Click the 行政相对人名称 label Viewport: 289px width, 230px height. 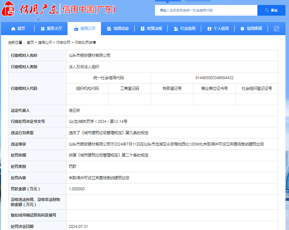coord(24,55)
